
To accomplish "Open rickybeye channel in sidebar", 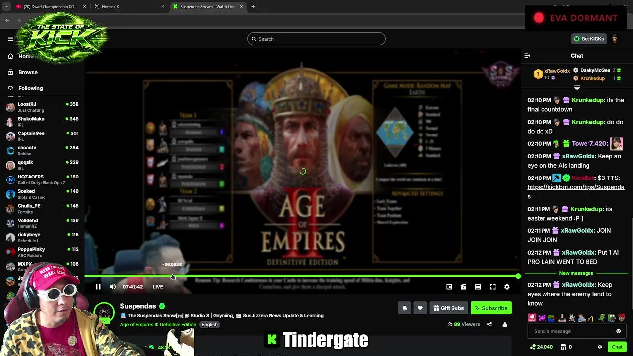I will [42, 237].
